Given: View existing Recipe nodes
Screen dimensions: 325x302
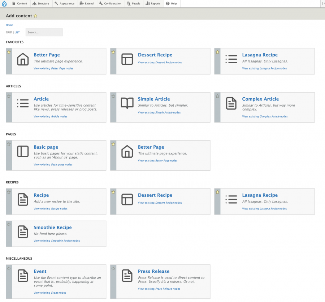Looking at the screenshot, I should click(51, 209).
